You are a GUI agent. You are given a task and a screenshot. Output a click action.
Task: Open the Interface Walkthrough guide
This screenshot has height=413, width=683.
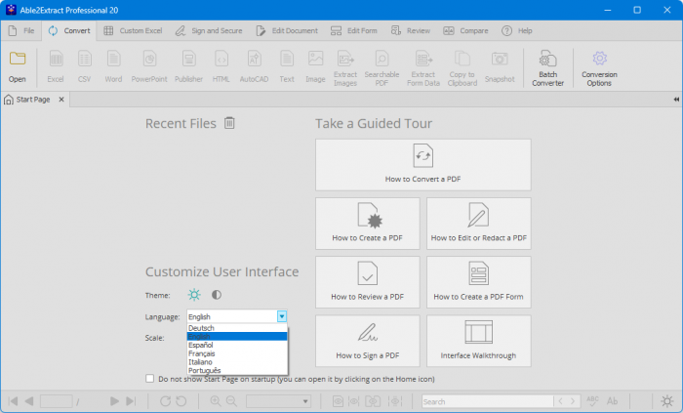478,340
